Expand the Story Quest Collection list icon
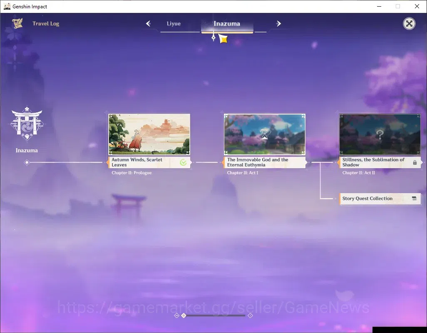The image size is (427, 333). coord(414,199)
